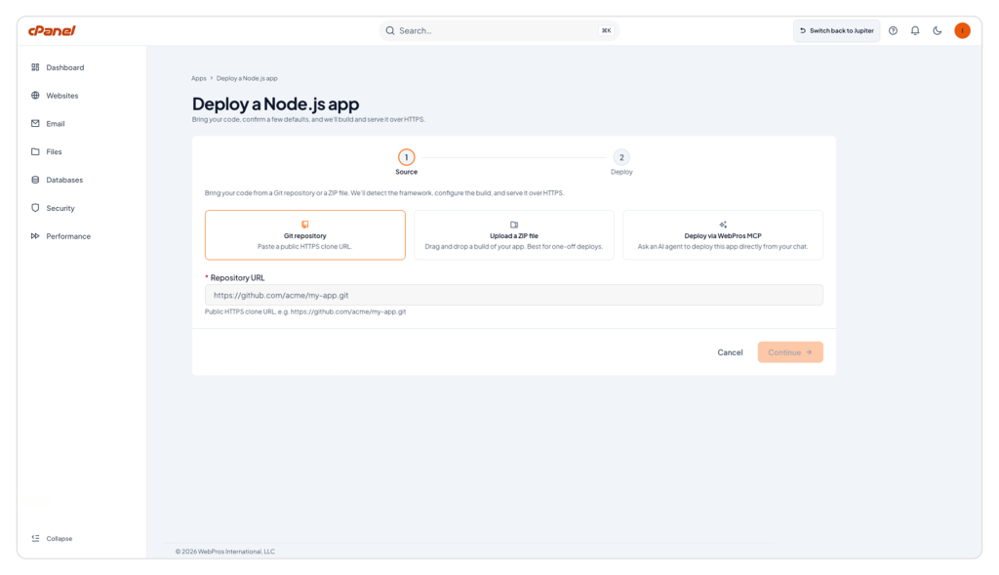Click the ⌘K shortcut badge
This screenshot has height=575, width=999.
tap(606, 30)
